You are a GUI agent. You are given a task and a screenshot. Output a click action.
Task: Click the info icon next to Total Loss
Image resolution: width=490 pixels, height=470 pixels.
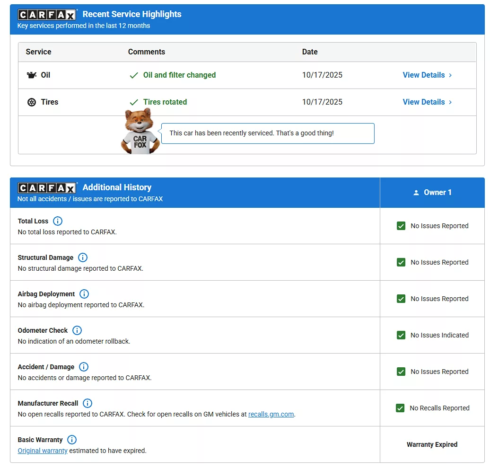coord(58,221)
